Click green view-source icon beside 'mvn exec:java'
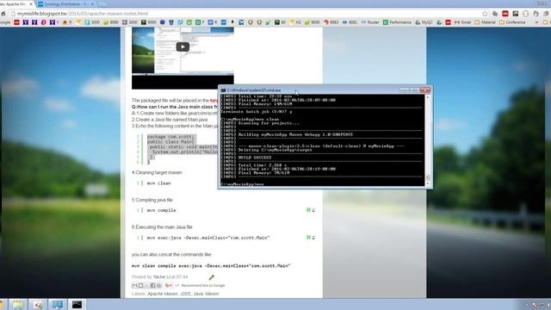 308,238
